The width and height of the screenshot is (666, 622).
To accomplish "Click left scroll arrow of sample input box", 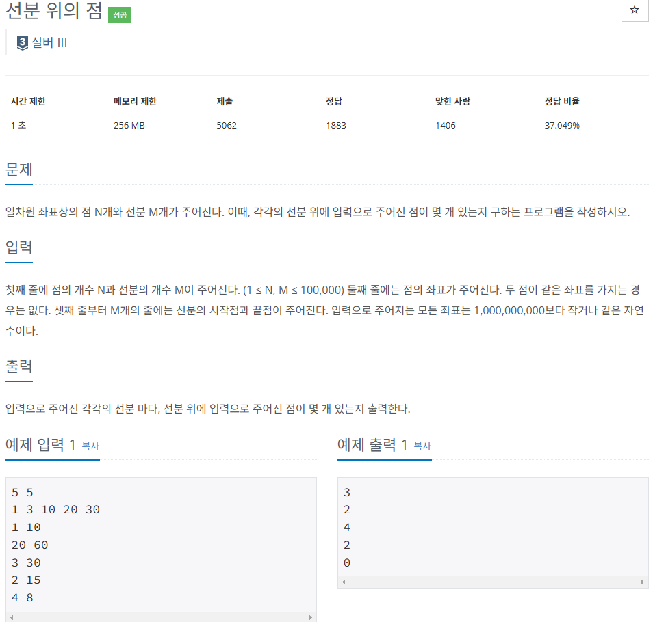I will click(x=12, y=617).
